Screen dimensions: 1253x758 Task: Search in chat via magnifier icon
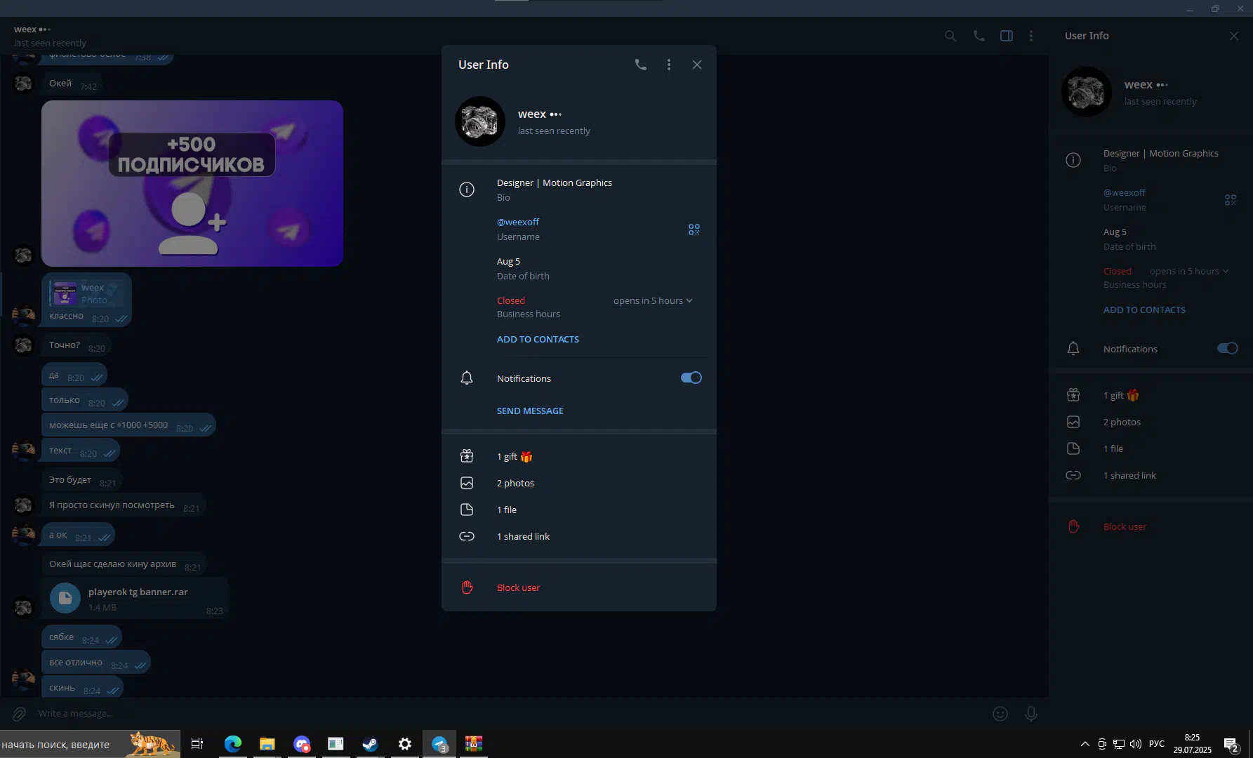[x=950, y=36]
